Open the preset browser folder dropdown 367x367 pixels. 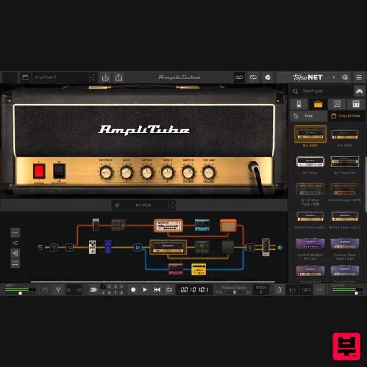[x=26, y=78]
